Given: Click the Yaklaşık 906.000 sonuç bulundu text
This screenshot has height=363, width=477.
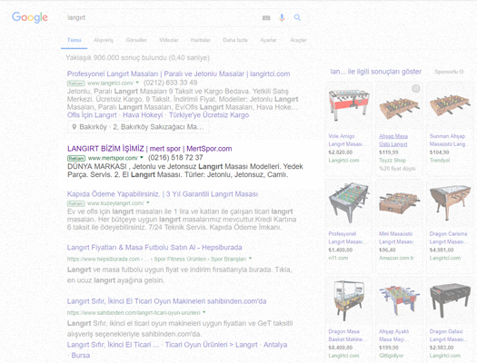Looking at the screenshot, I should (137, 58).
